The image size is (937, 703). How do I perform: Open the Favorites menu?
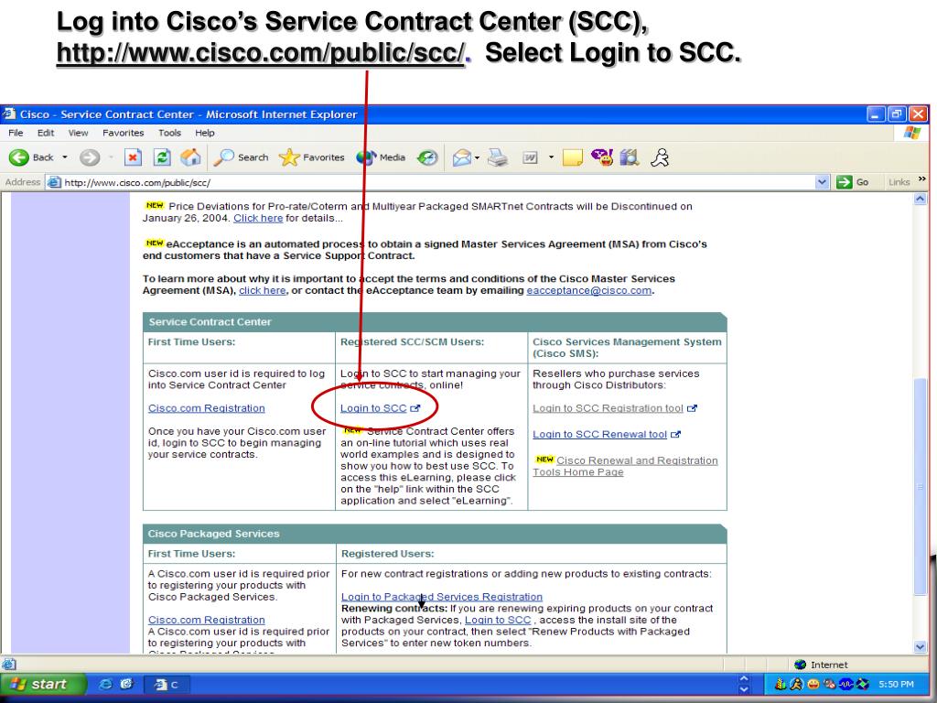[124, 133]
